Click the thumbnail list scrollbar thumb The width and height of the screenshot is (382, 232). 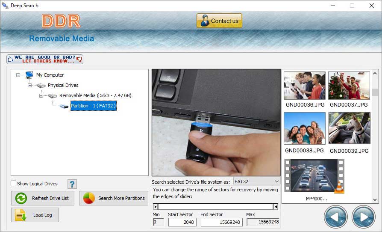click(375, 92)
